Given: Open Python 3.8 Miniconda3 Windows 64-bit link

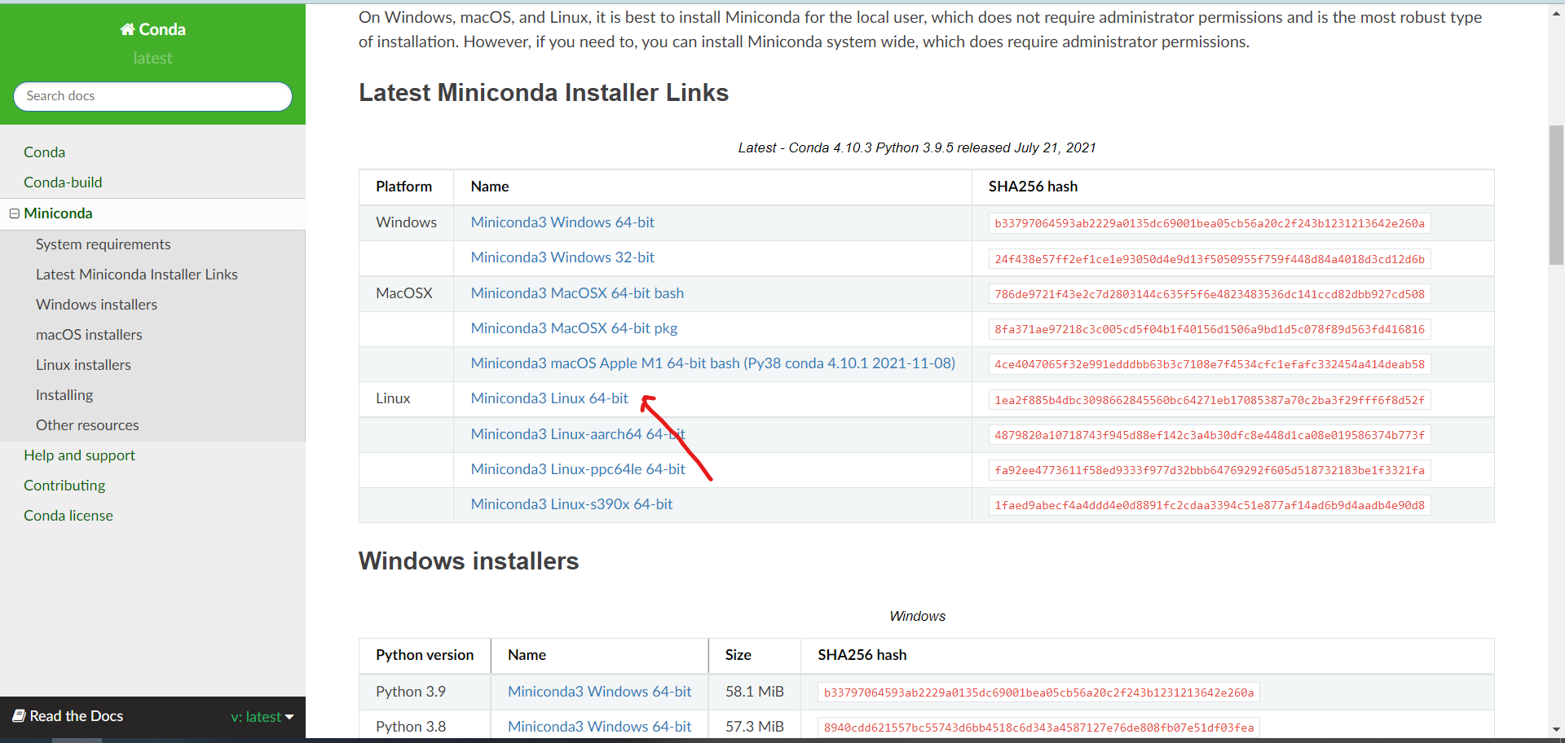Looking at the screenshot, I should click(599, 727).
